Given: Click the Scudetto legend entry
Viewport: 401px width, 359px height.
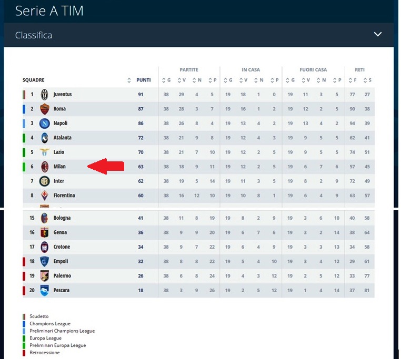Looking at the screenshot, I should [x=39, y=316].
